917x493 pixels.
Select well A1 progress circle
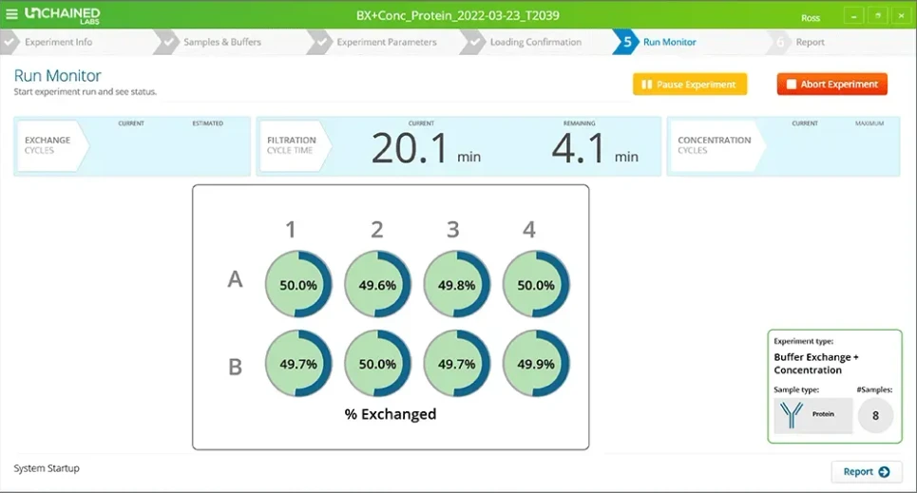point(298,284)
